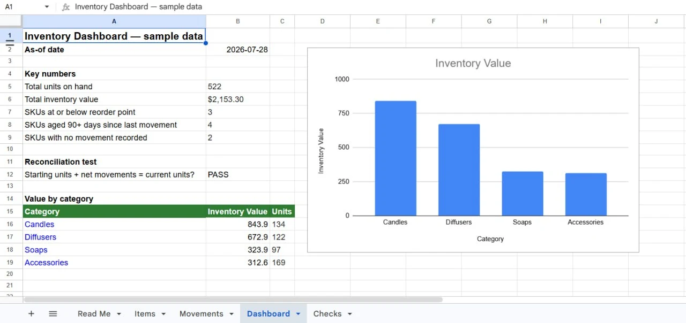686x323 pixels.
Task: Select SKUs at or below reorder point cell
Action: click(x=114, y=112)
